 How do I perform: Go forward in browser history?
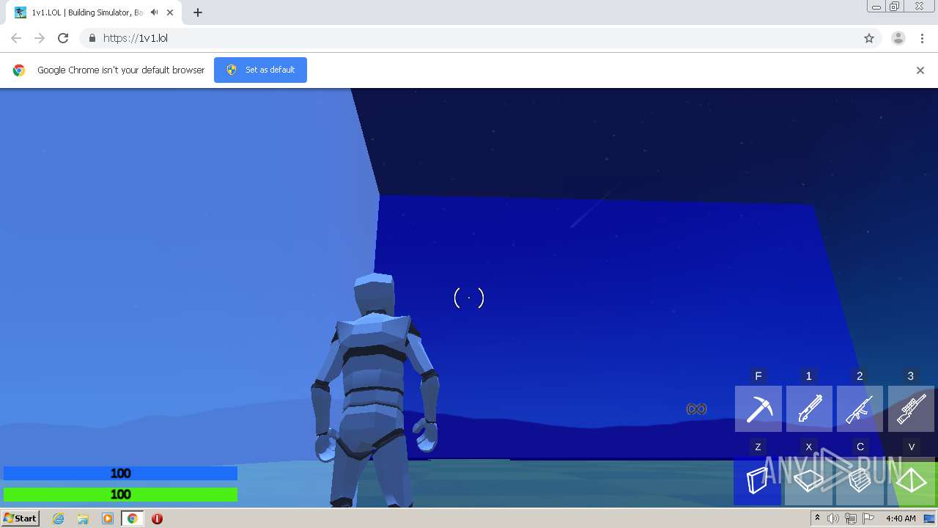(x=40, y=38)
